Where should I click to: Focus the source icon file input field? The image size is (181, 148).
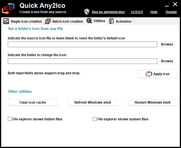coord(82,44)
